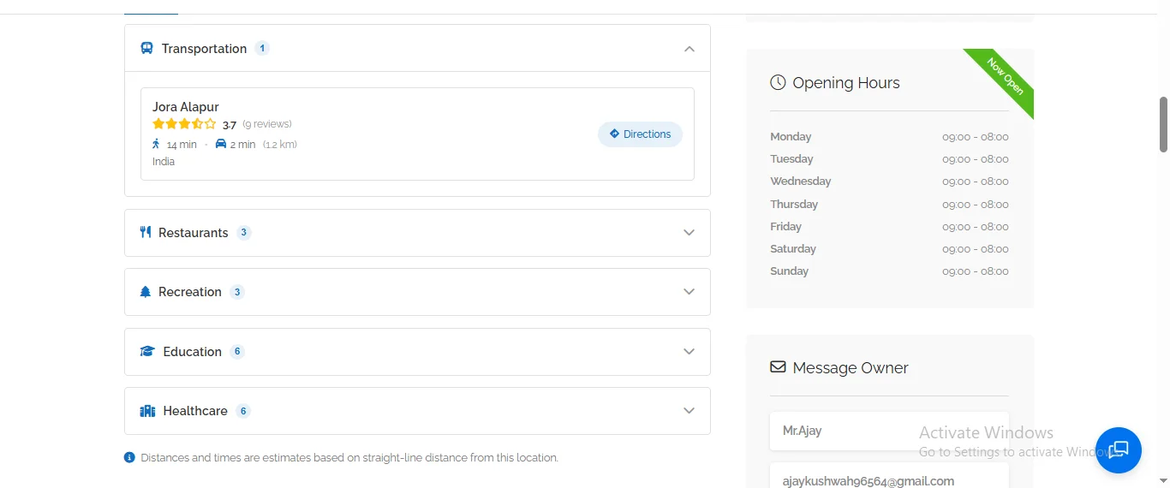
Task: Click the Sunday opening hours row
Action: (889, 271)
